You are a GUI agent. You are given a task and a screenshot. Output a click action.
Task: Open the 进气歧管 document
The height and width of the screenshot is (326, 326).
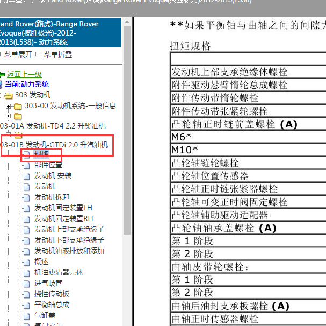click(x=48, y=284)
